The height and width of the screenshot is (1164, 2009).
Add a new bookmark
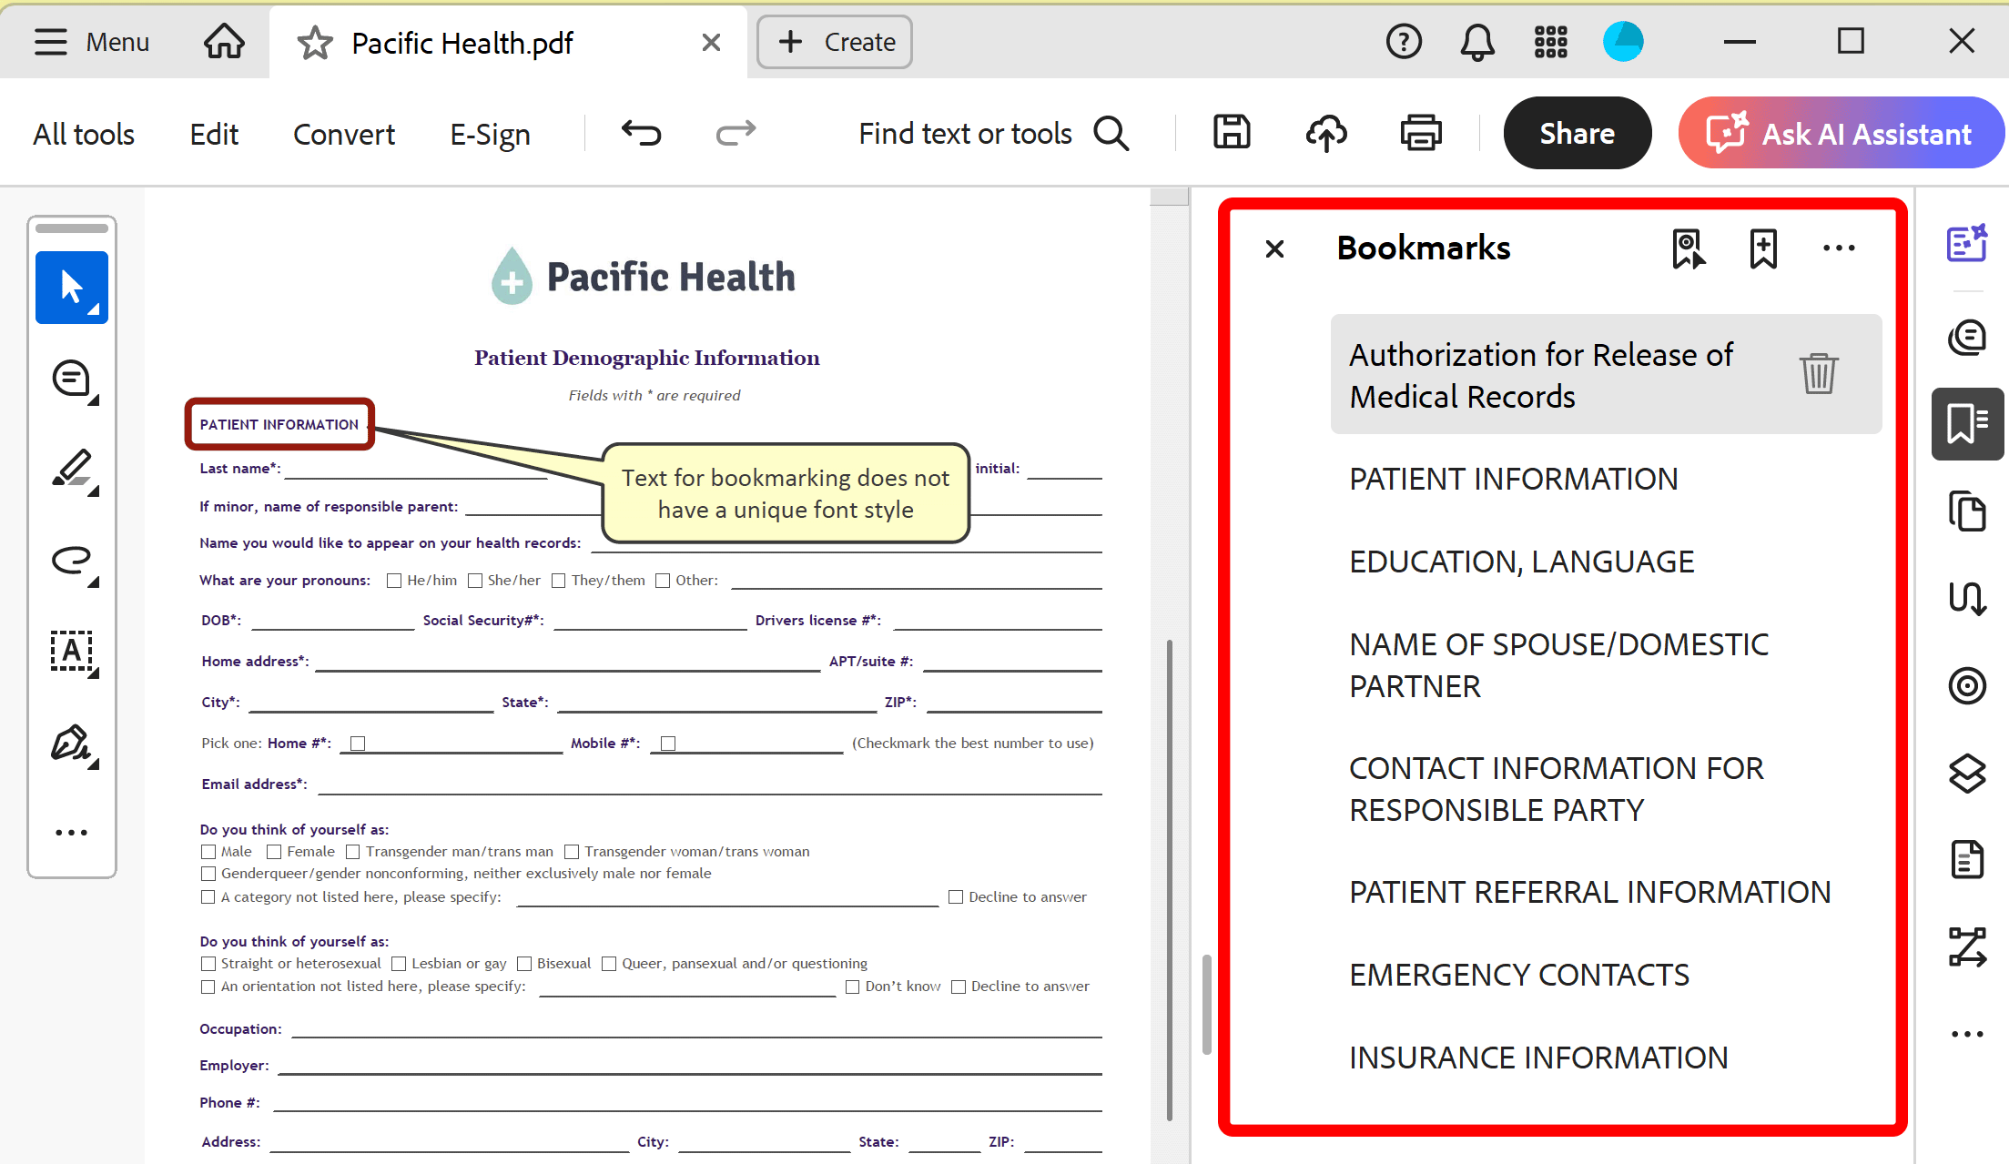coord(1763,248)
